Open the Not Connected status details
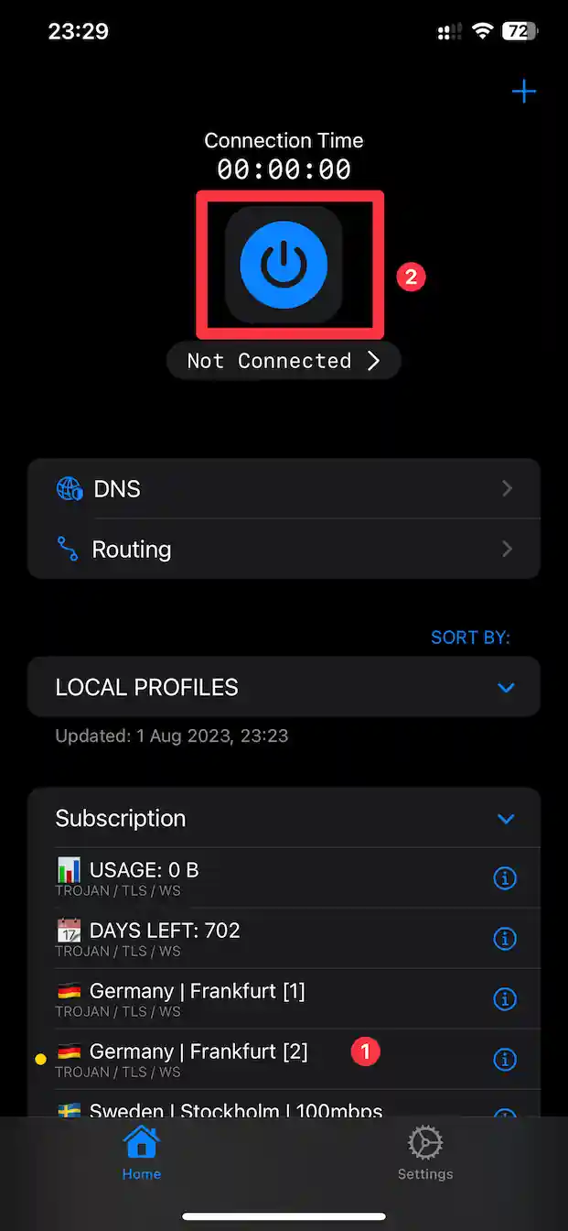This screenshot has width=568, height=1231. tap(284, 361)
